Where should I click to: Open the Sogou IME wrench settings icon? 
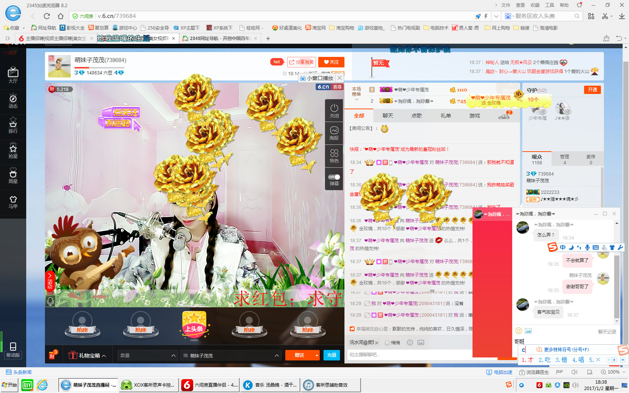(x=620, y=247)
